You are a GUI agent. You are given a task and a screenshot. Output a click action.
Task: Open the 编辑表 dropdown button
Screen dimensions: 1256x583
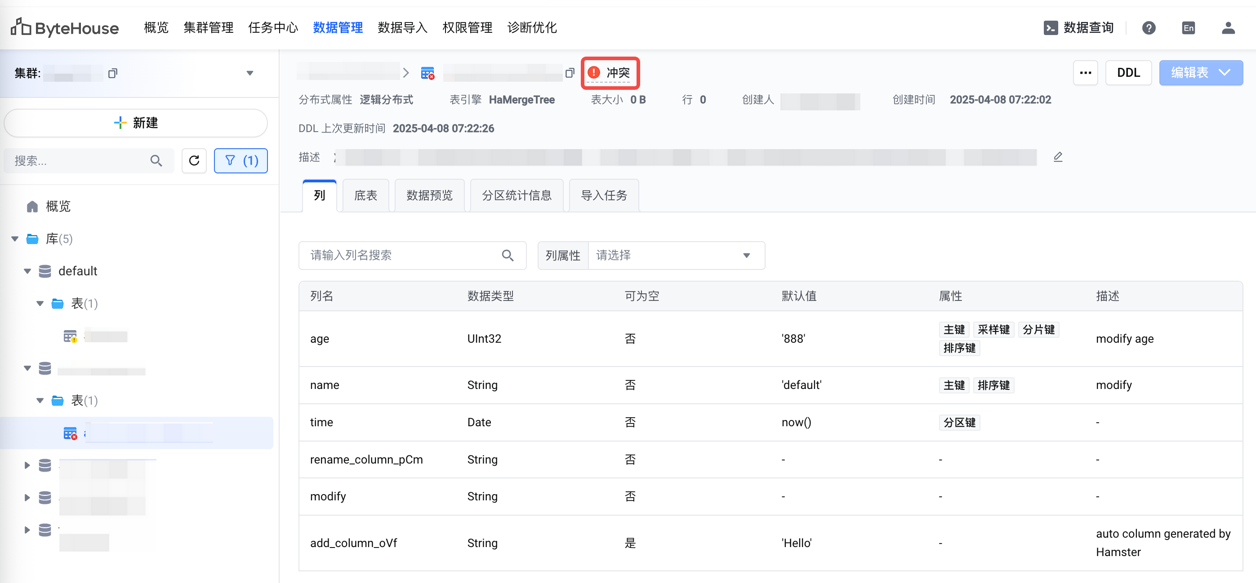tap(1201, 73)
